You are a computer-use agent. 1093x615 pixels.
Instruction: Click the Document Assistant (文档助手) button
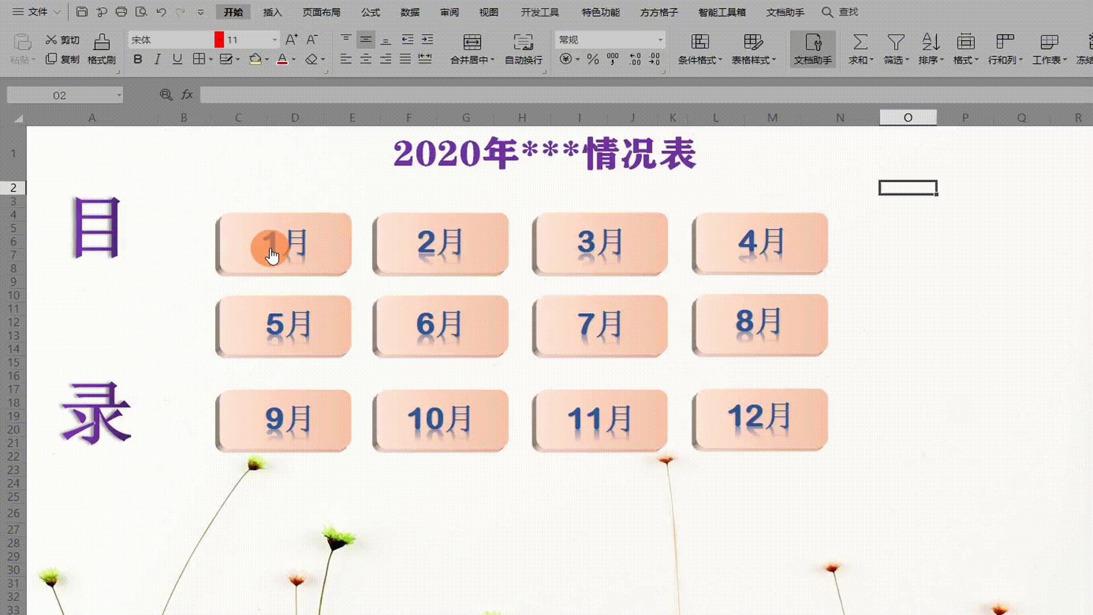click(813, 49)
